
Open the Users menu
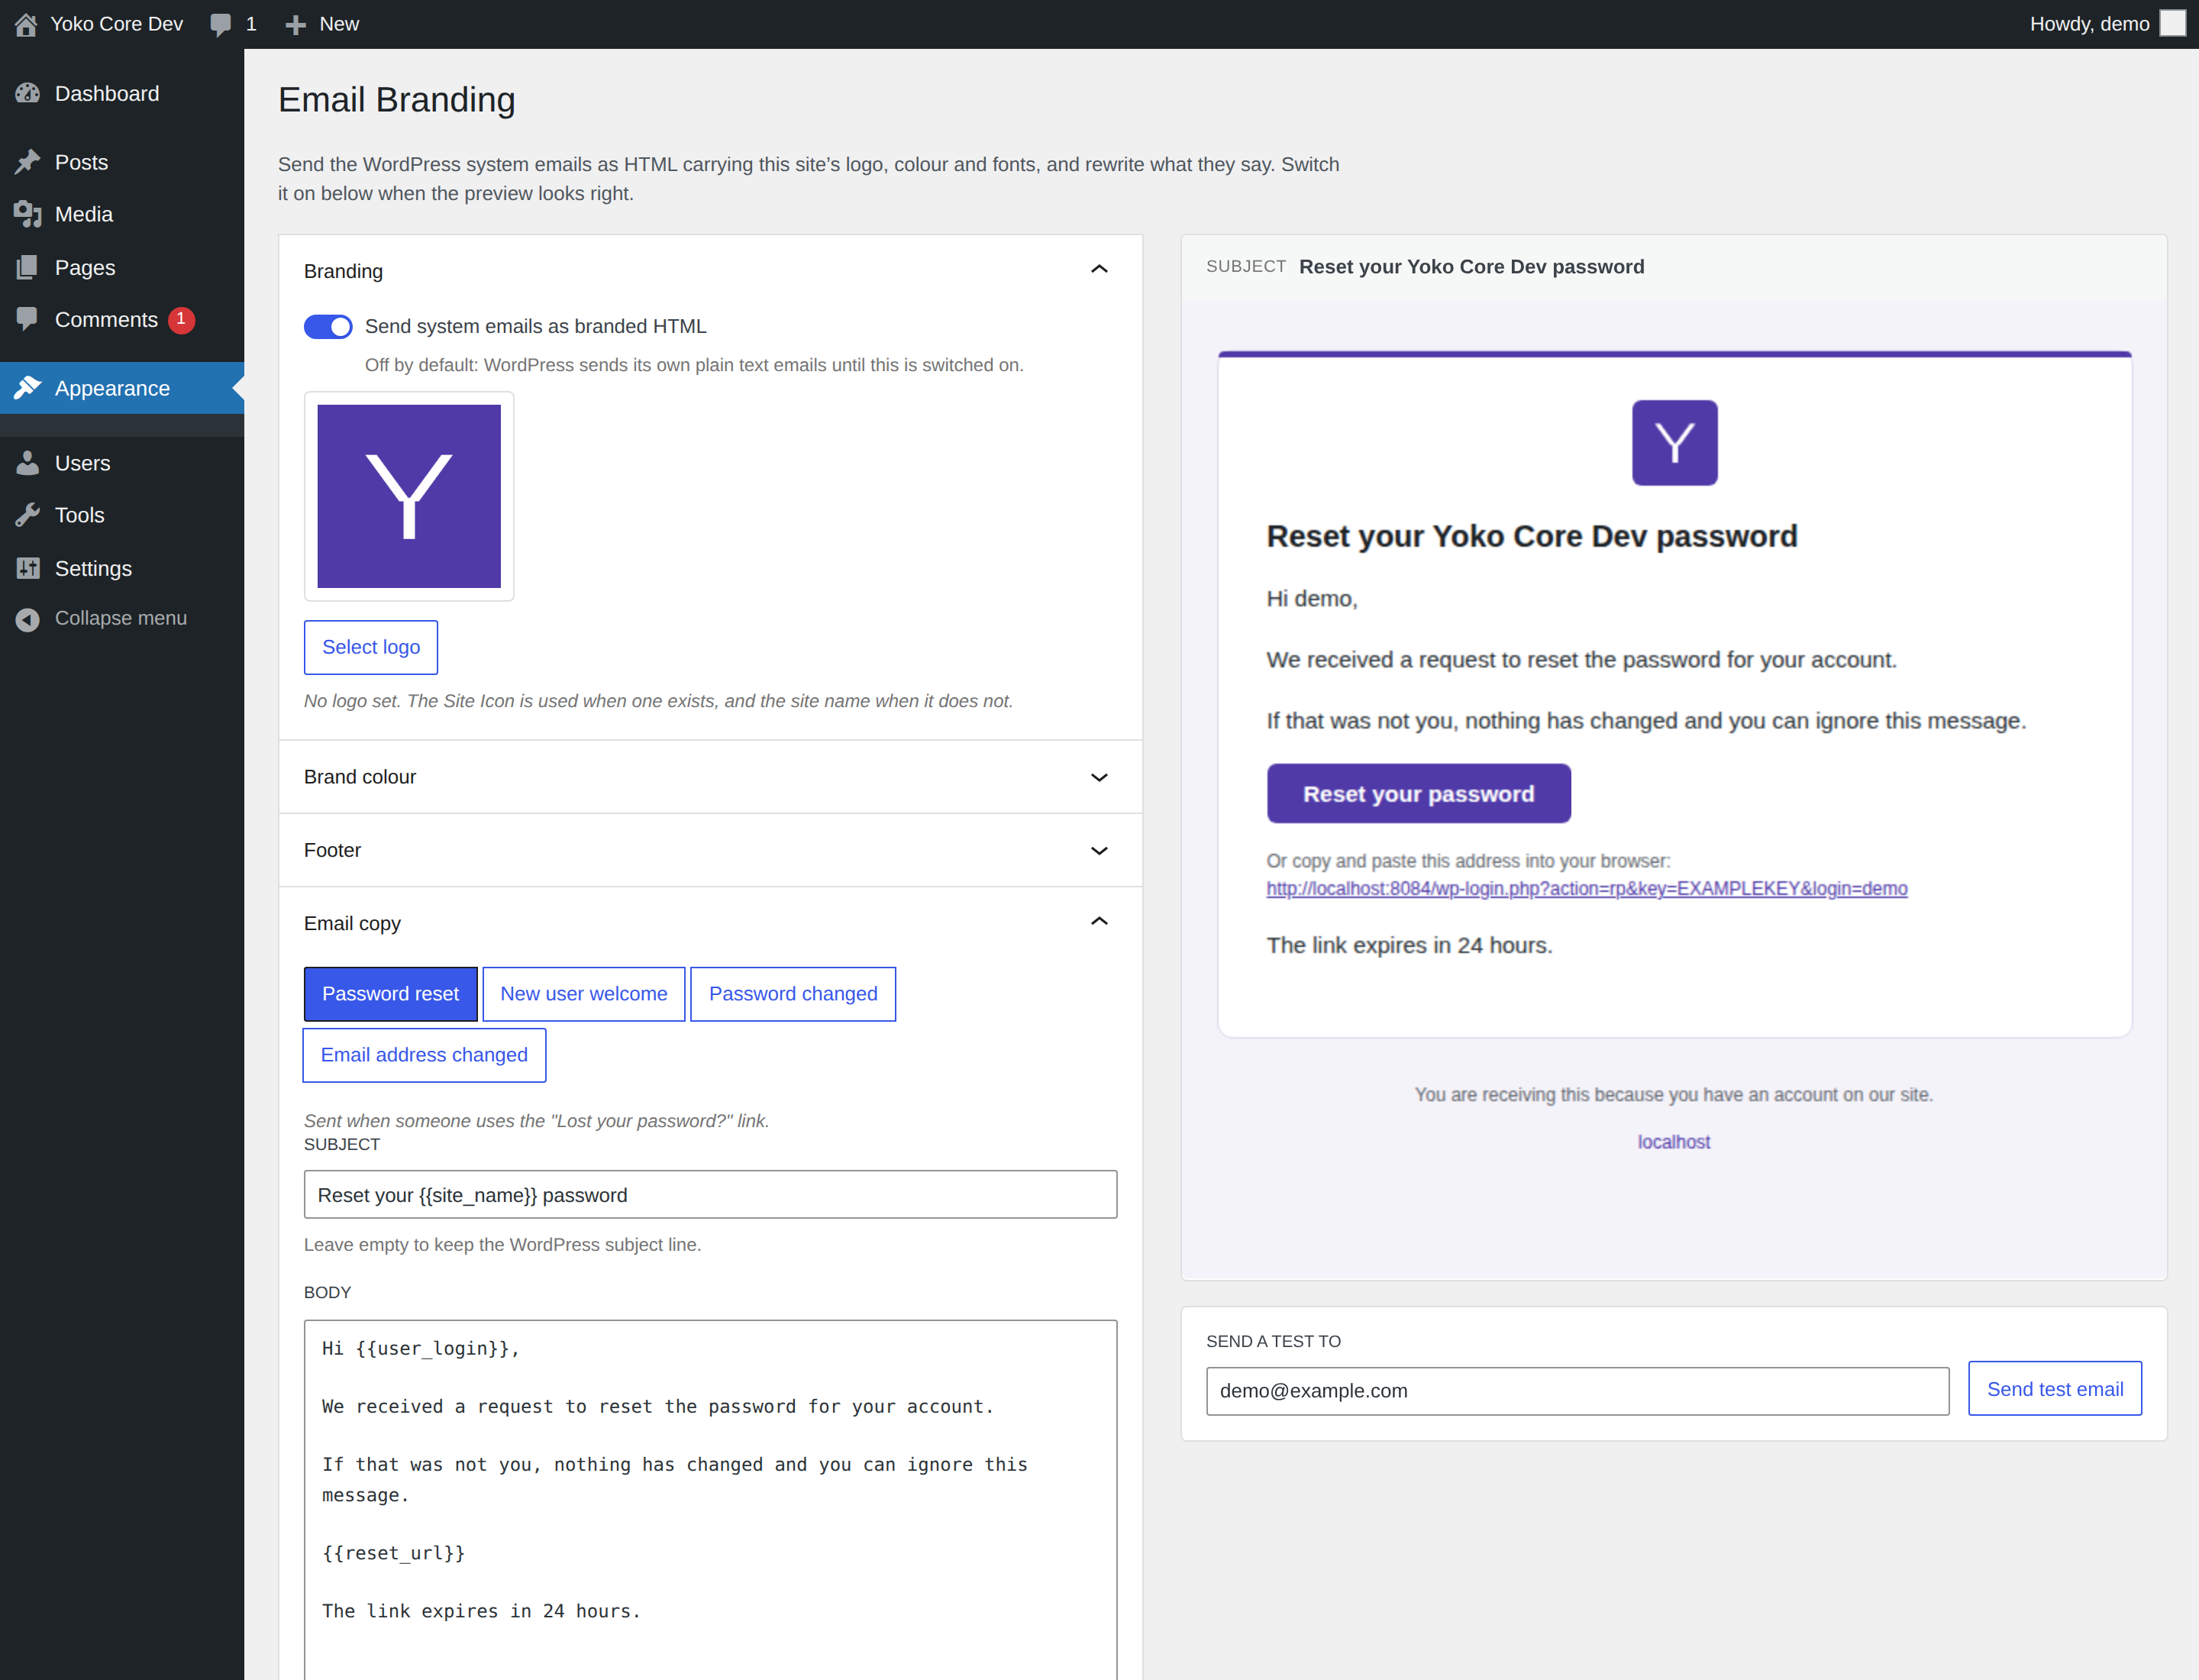pos(122,463)
